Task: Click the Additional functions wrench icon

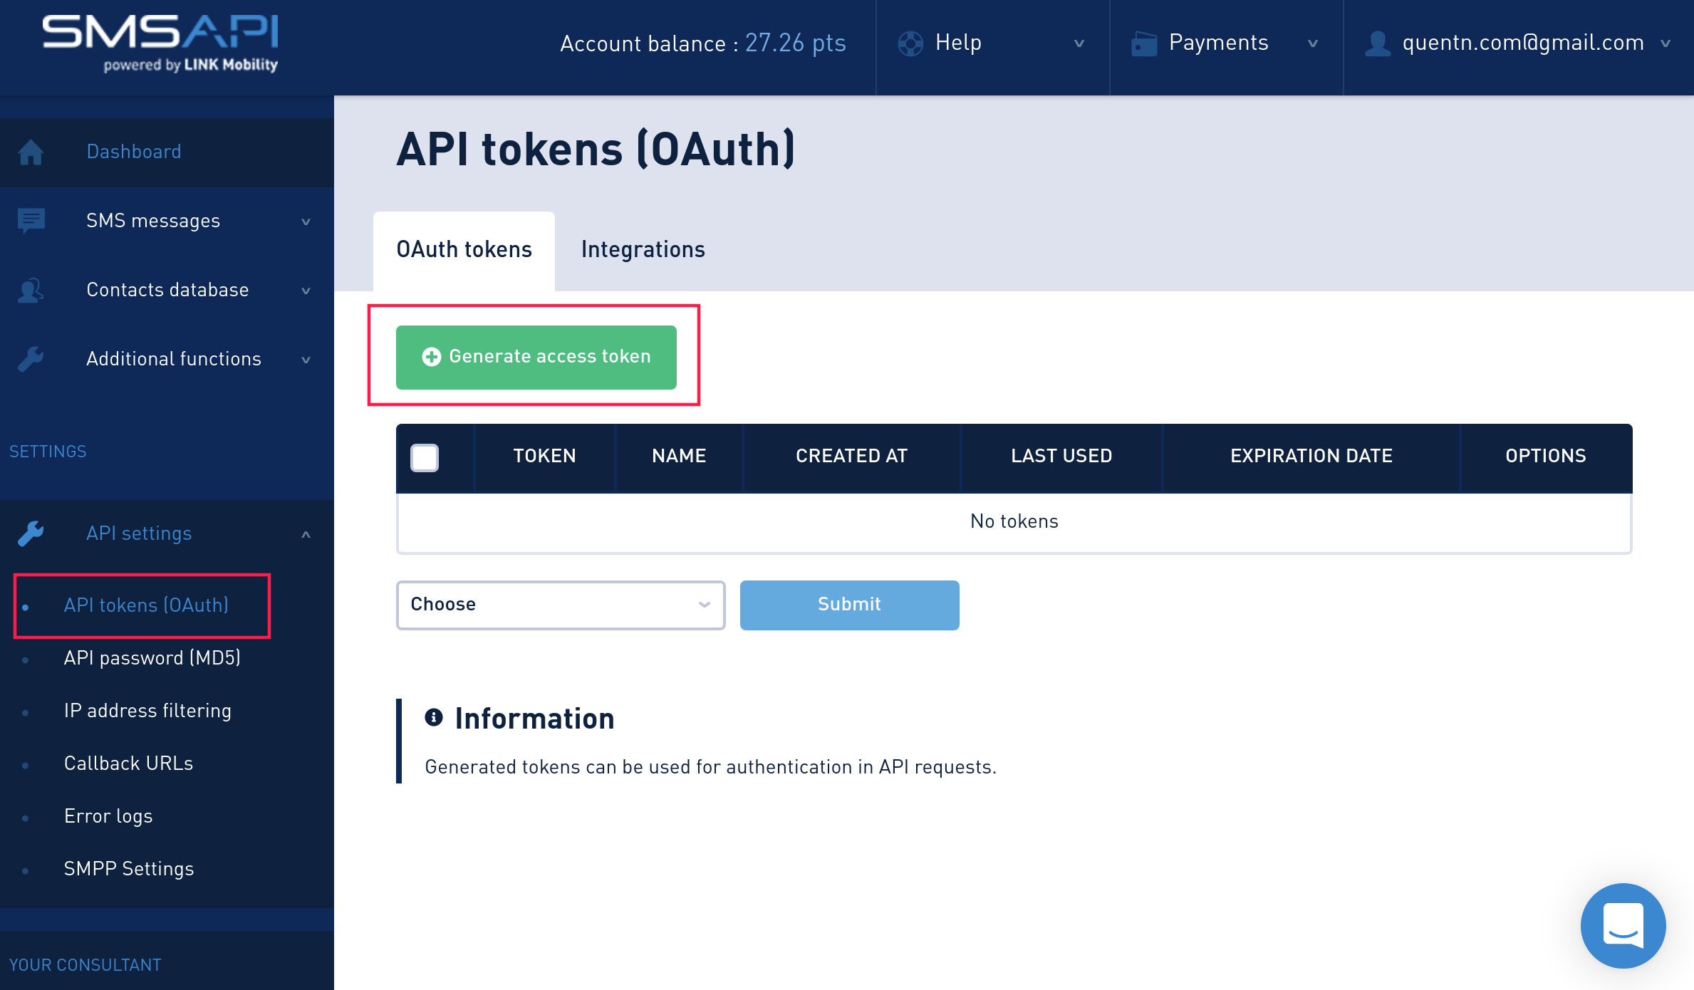Action: click(x=31, y=359)
